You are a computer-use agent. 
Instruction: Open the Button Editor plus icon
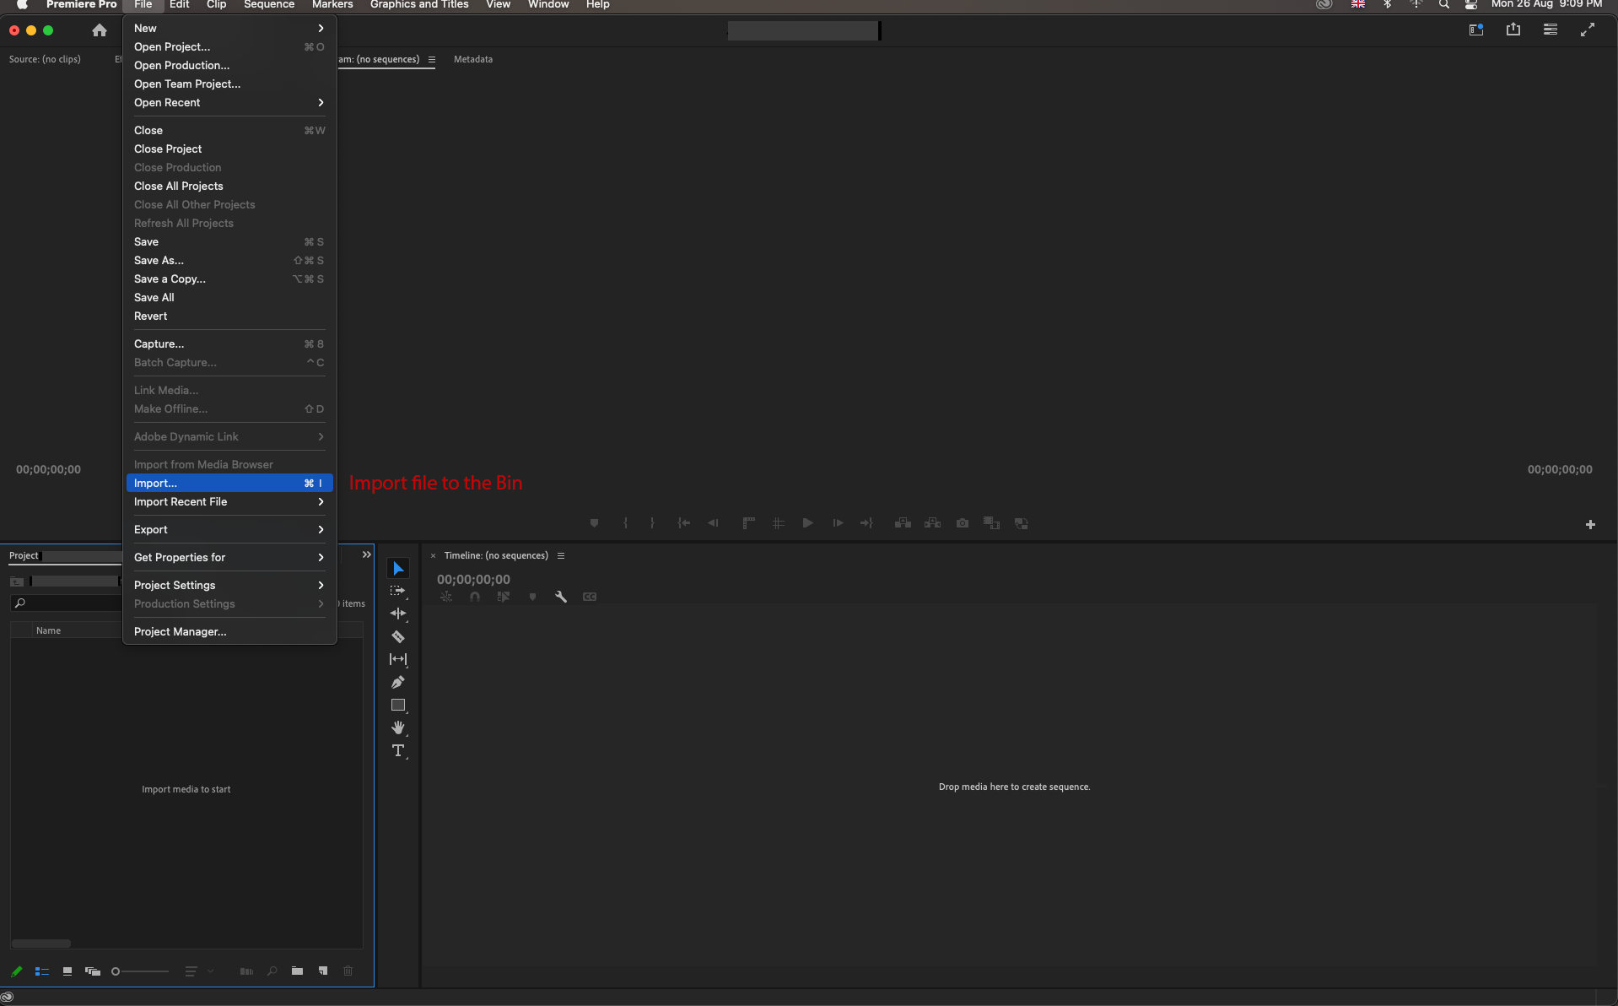click(1590, 524)
